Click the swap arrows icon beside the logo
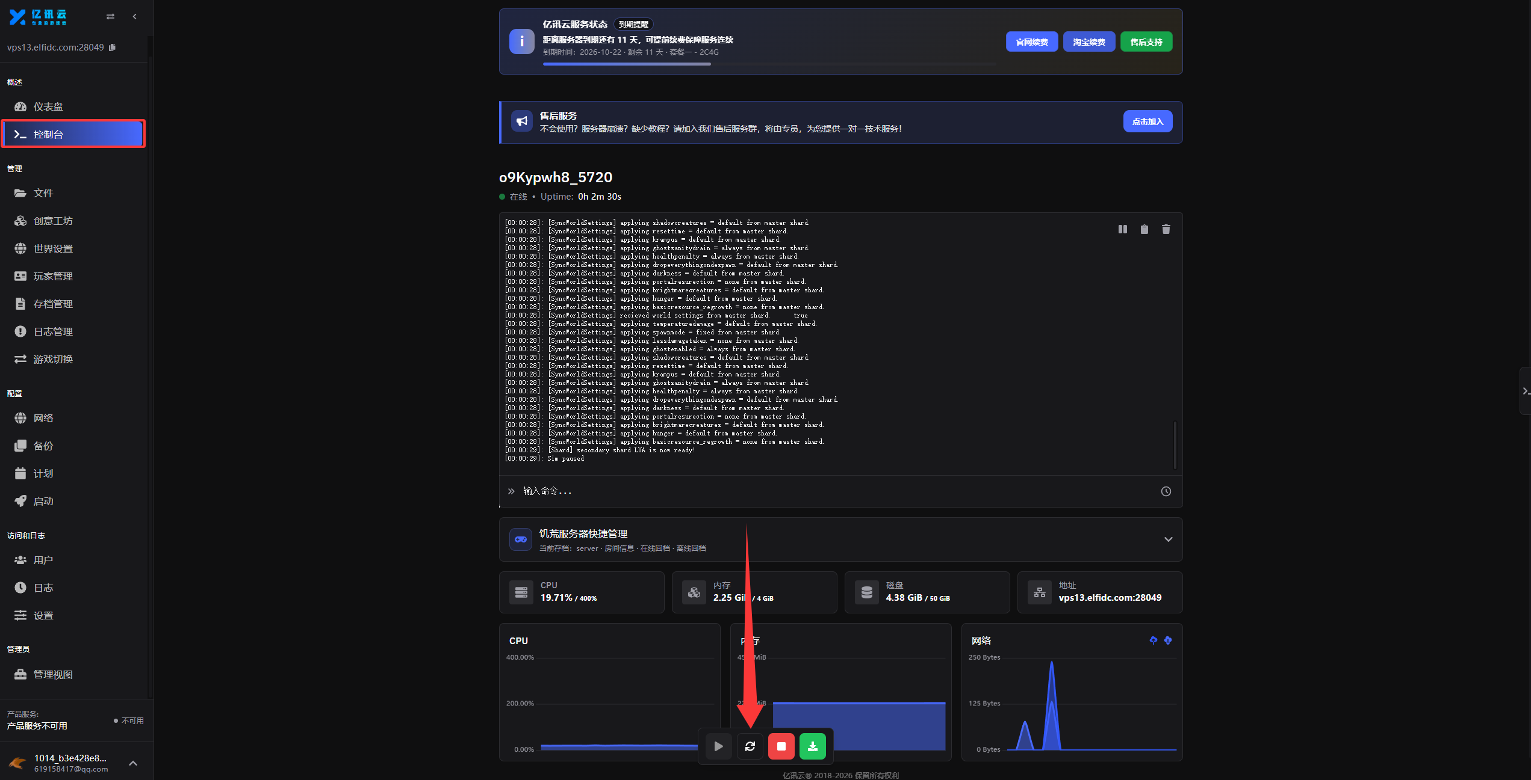This screenshot has width=1531, height=780. pyautogui.click(x=110, y=17)
